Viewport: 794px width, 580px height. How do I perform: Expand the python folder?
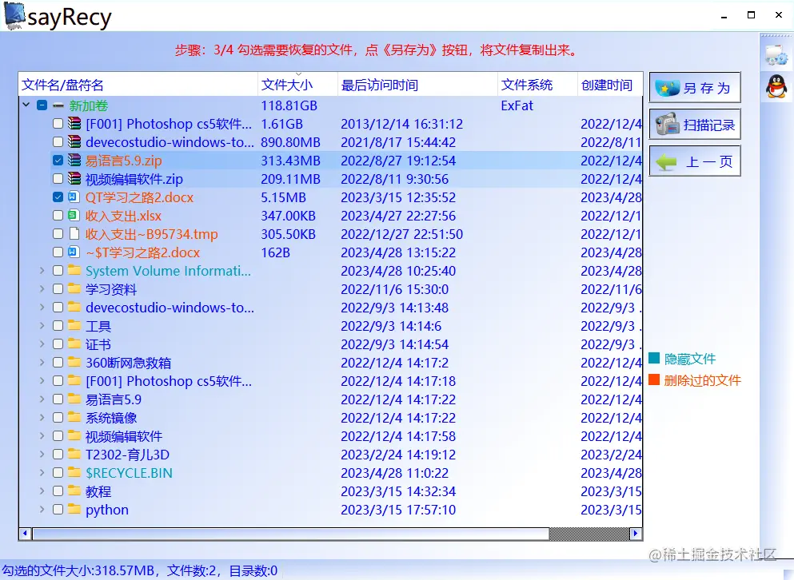click(41, 510)
